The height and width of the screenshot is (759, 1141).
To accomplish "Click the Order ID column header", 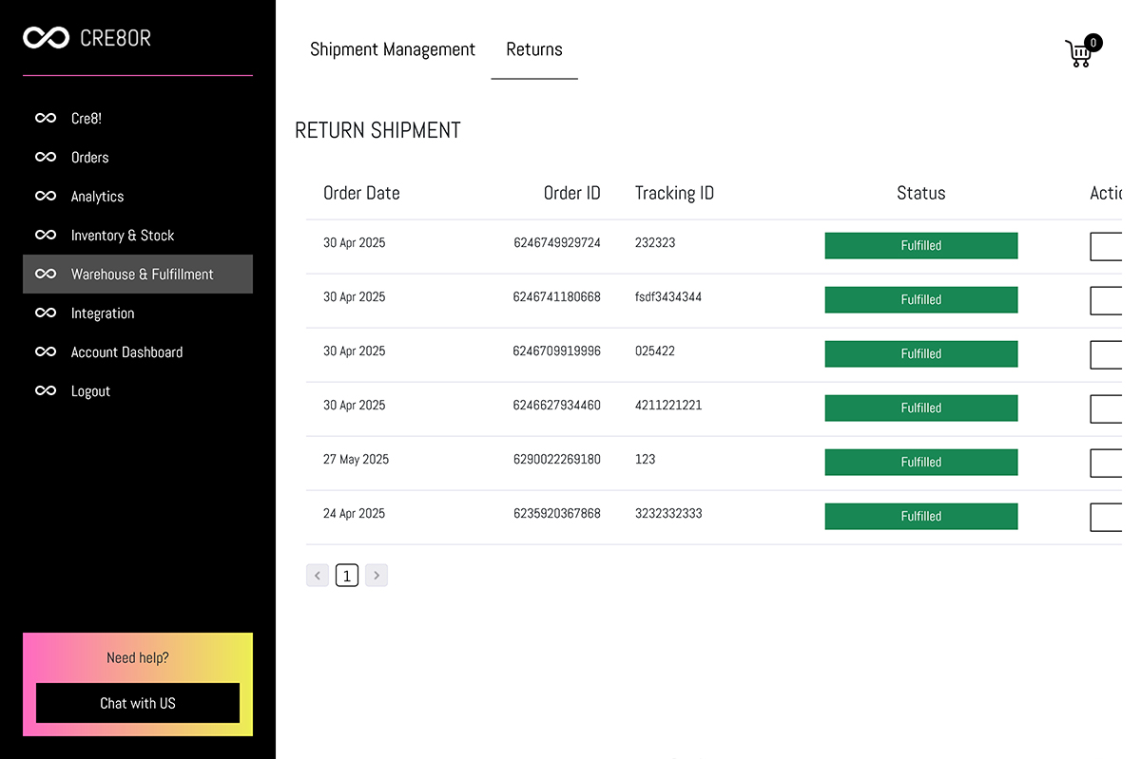I will point(572,193).
